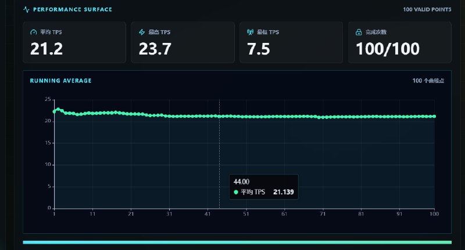Image resolution: width=465 pixels, height=250 pixels.
Task: Click the lightning bolt icon on highest TPS card
Action: click(x=142, y=32)
